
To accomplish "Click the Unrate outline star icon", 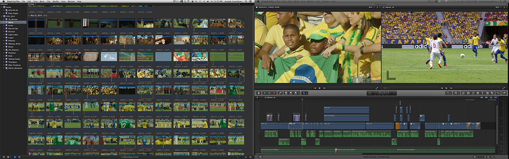I will coord(269,93).
